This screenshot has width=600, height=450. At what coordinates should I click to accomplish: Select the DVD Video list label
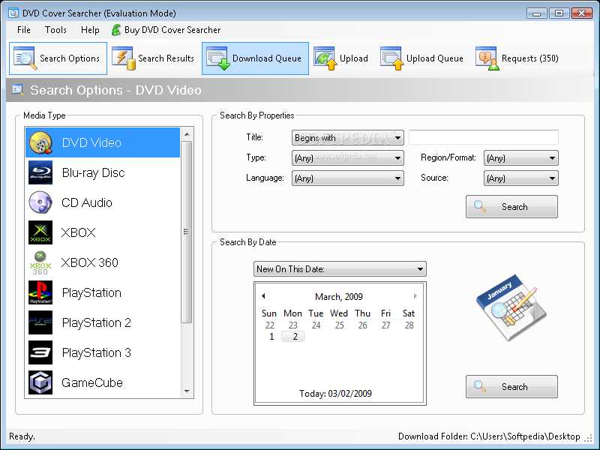tap(91, 142)
